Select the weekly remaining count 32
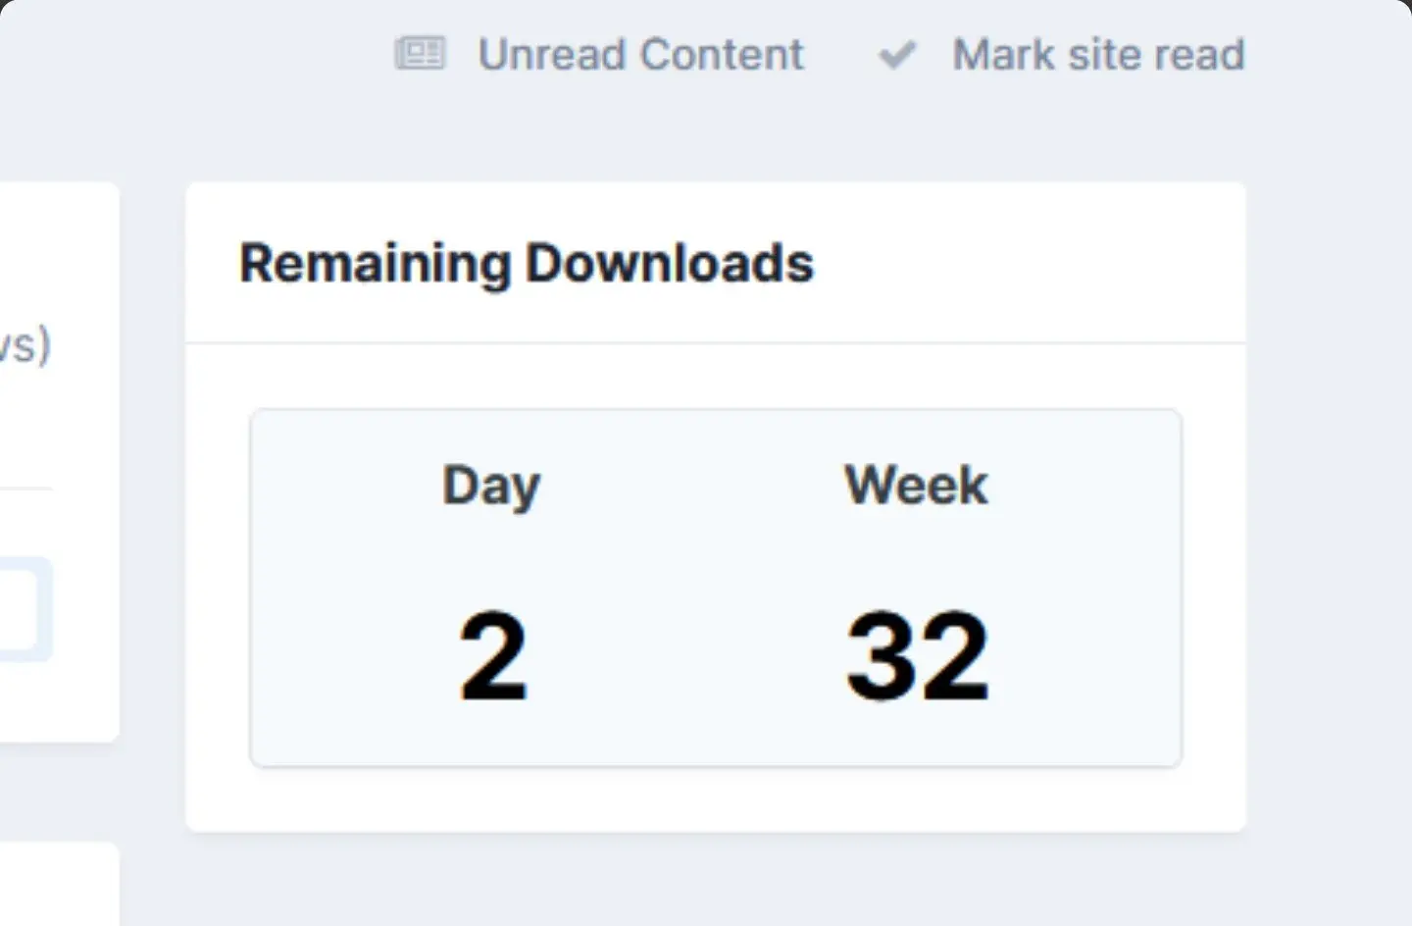Image resolution: width=1412 pixels, height=926 pixels. click(x=918, y=655)
